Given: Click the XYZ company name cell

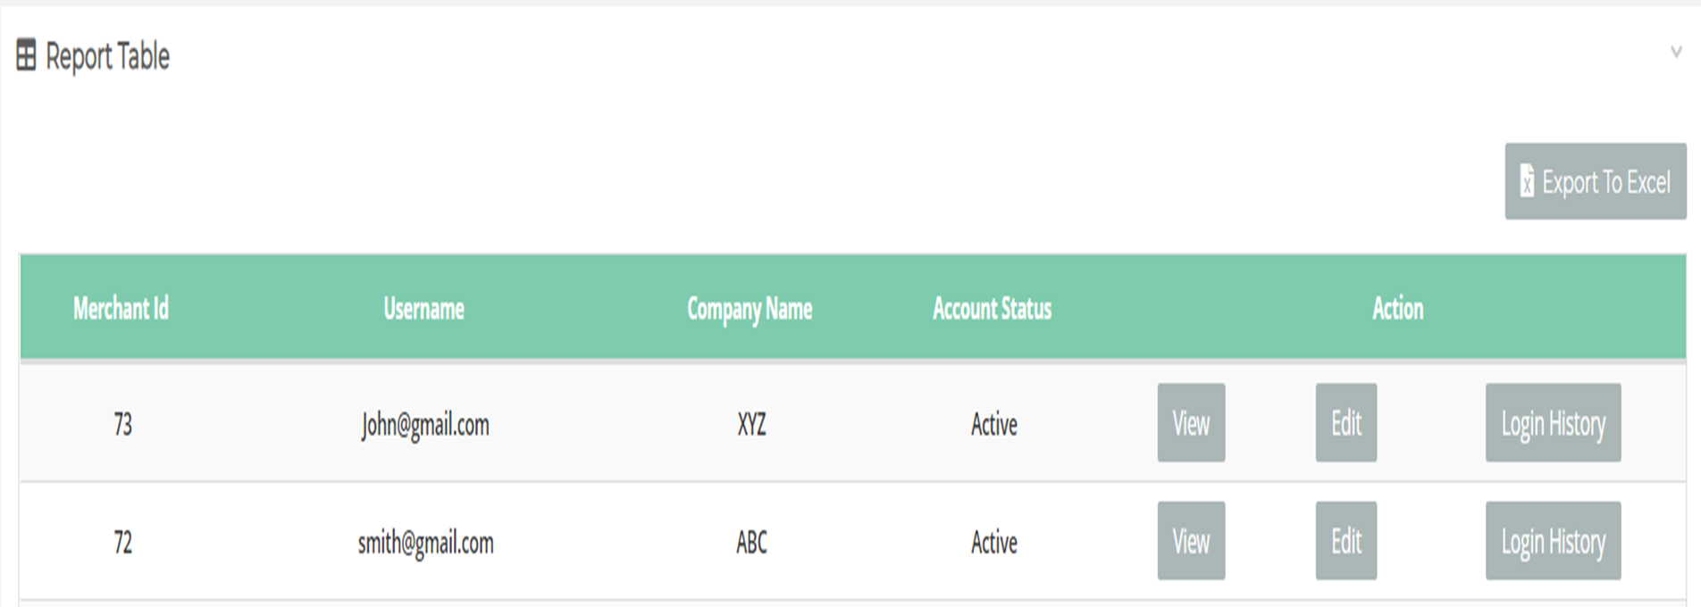Looking at the screenshot, I should [751, 424].
